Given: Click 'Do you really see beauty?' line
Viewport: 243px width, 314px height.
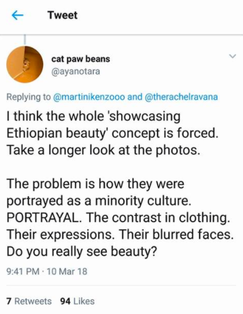Looking at the screenshot, I should point(82,252).
